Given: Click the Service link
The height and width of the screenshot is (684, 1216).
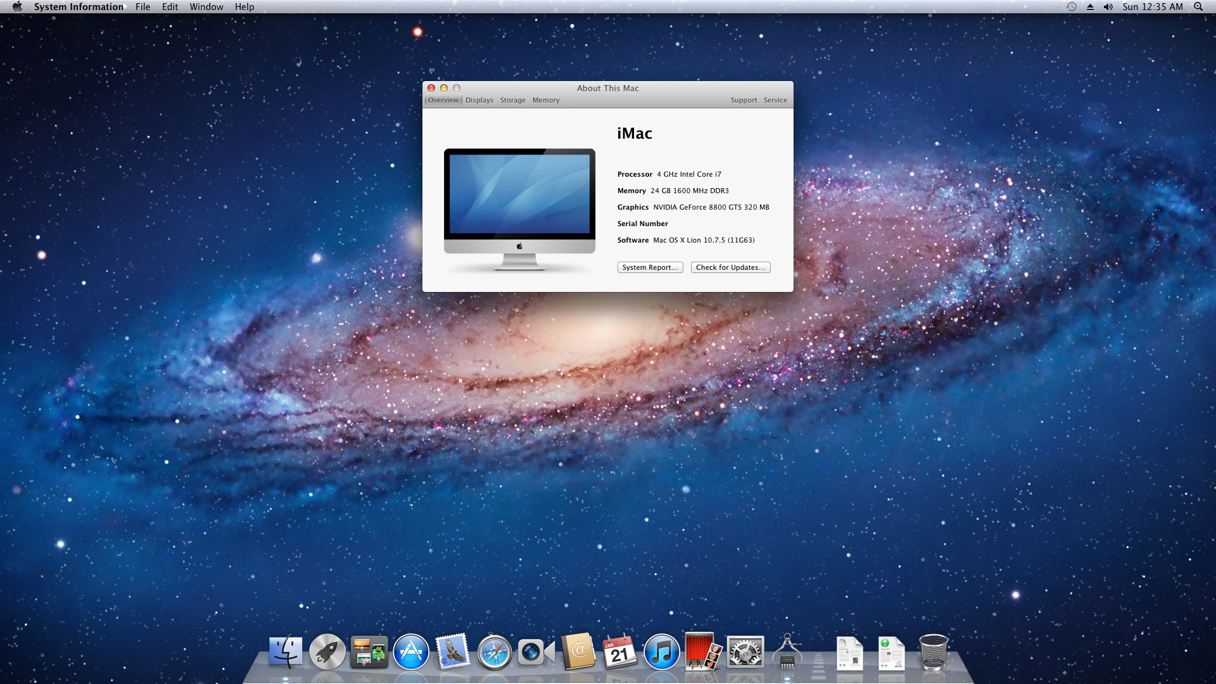Looking at the screenshot, I should (x=775, y=100).
